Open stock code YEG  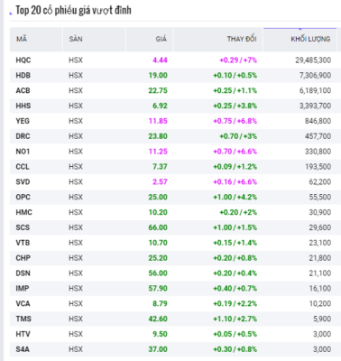[23, 121]
